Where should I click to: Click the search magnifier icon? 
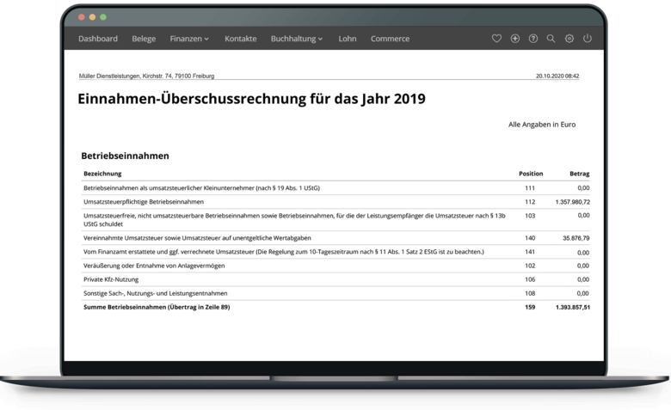(x=551, y=39)
